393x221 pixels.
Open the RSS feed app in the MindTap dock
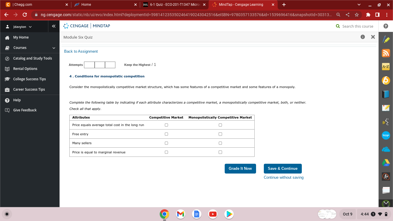(x=386, y=53)
